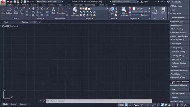Viewport: 190px width, 107px height.
Task: Click the Table icon in Annotation panel
Action: tap(67, 15)
